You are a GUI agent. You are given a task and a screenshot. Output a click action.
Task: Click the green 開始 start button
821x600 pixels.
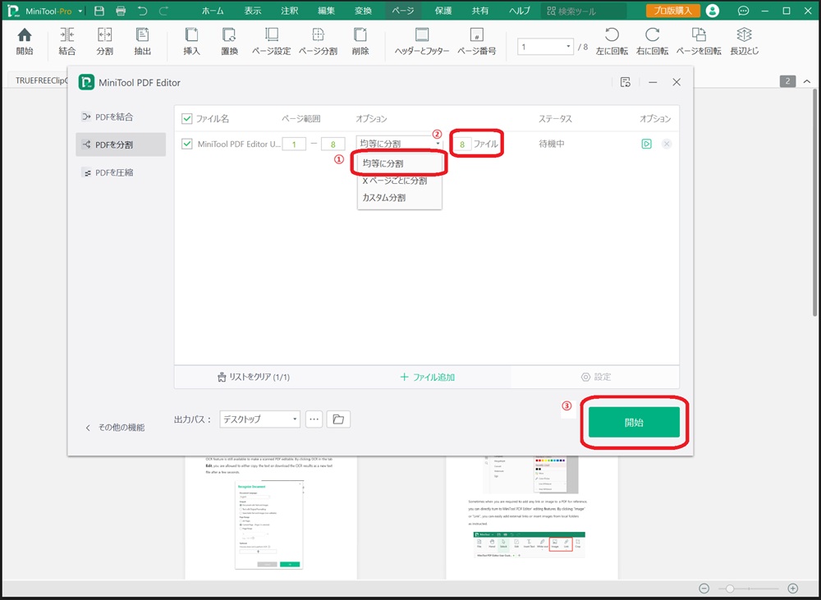634,422
